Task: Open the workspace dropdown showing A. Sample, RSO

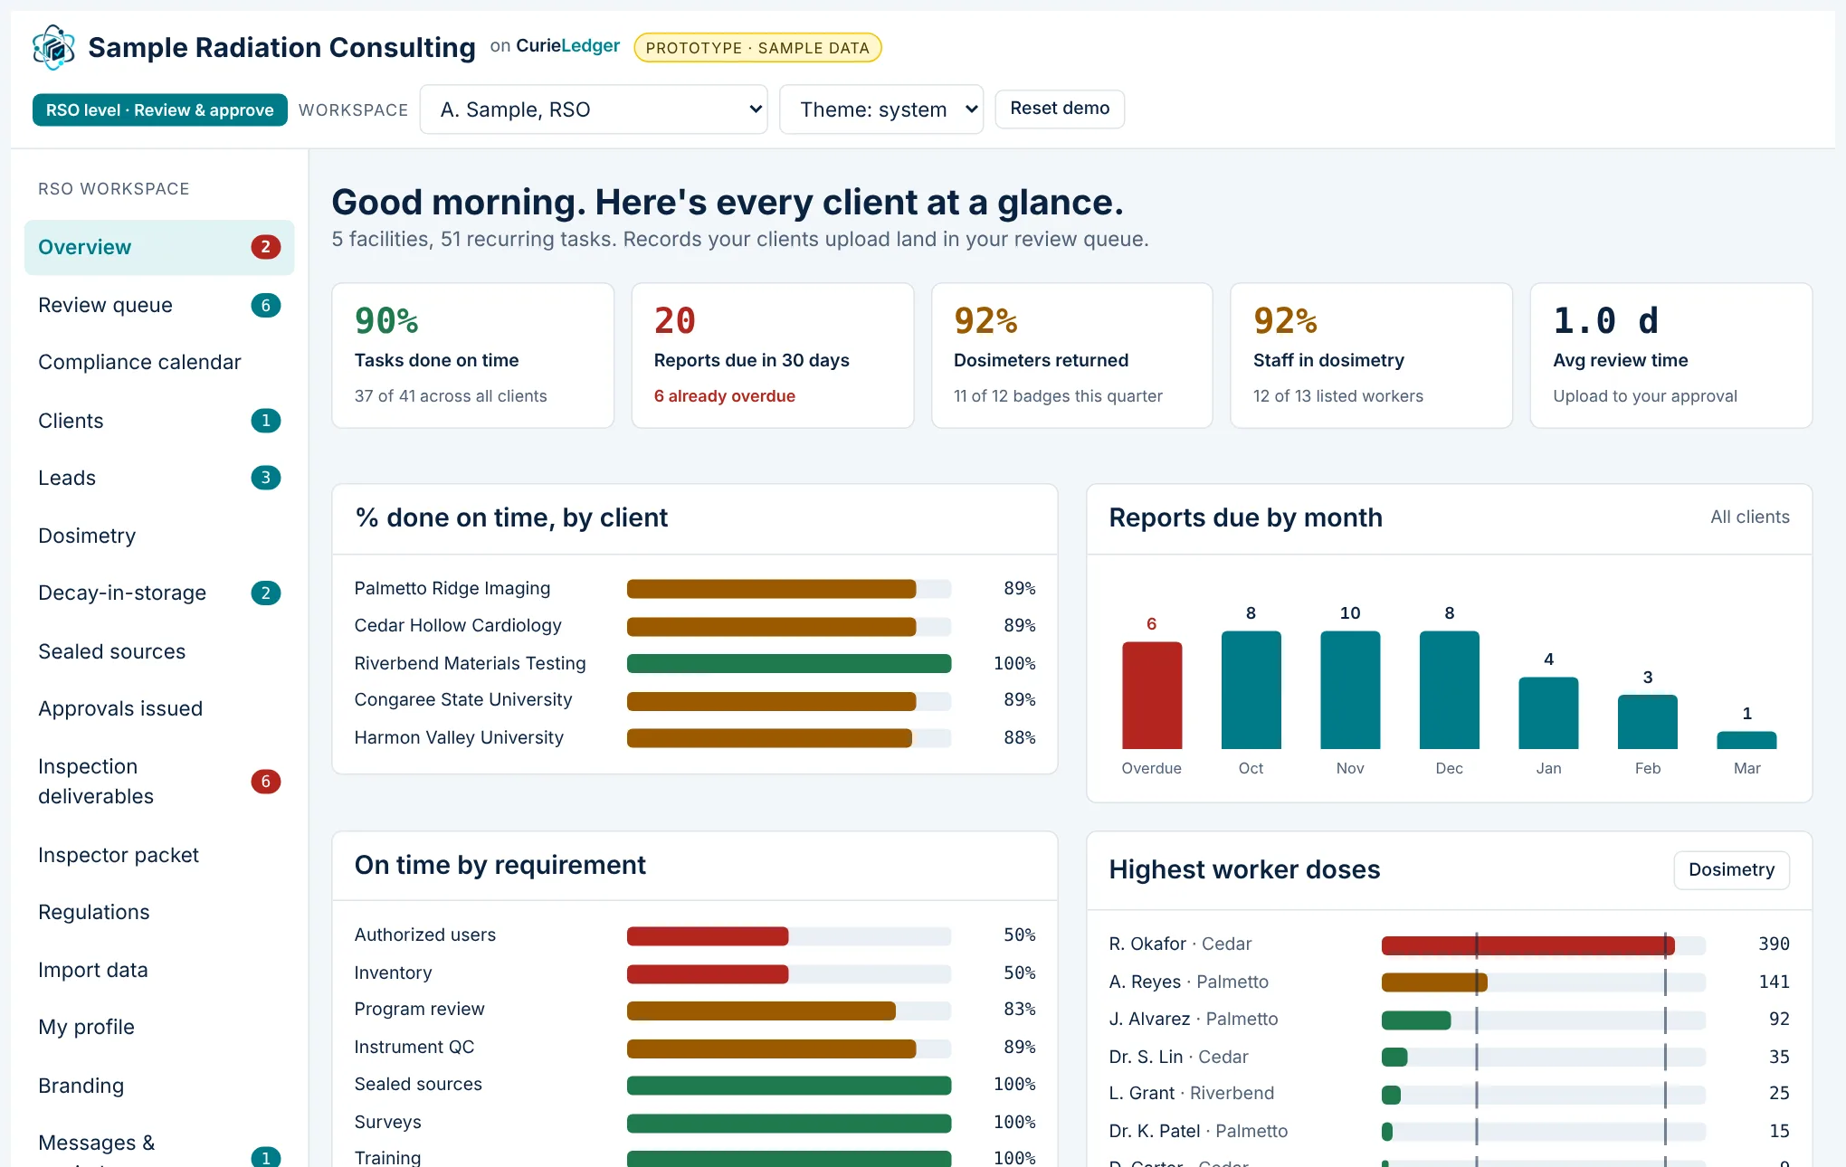Action: (594, 109)
